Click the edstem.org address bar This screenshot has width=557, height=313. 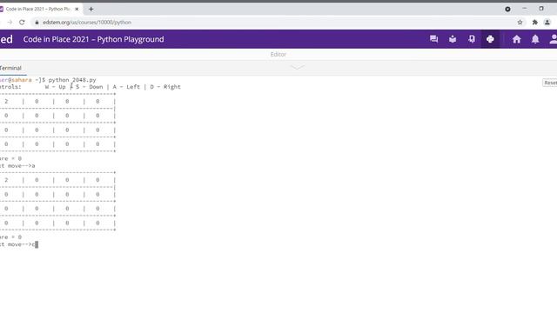pos(273,23)
